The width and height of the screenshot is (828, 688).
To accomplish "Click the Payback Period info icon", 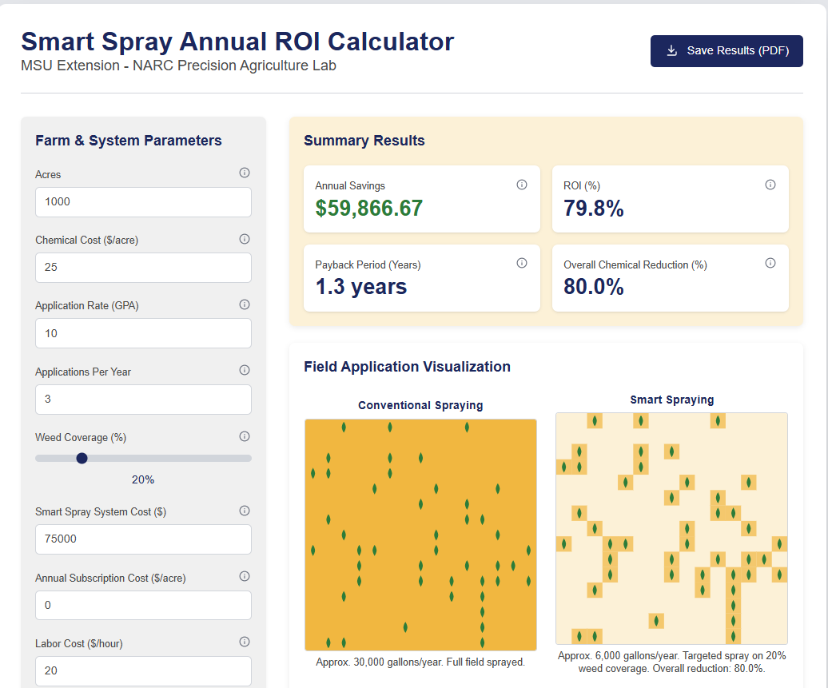I will coord(522,263).
